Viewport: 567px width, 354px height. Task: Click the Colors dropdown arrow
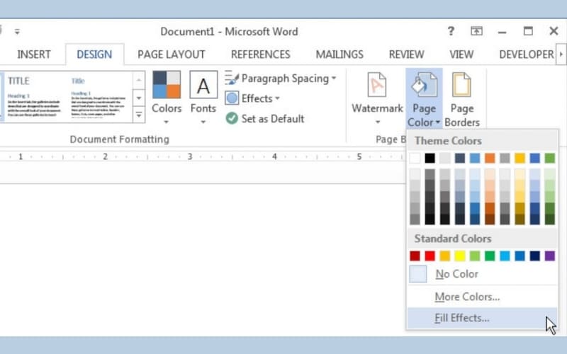pyautogui.click(x=167, y=122)
